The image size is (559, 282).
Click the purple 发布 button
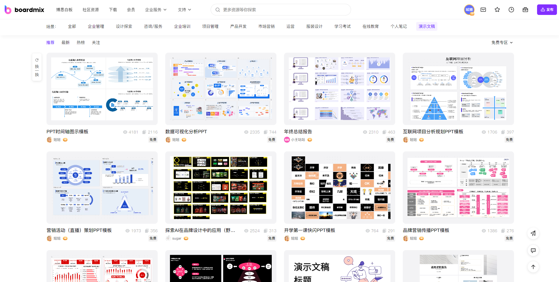tap(547, 10)
